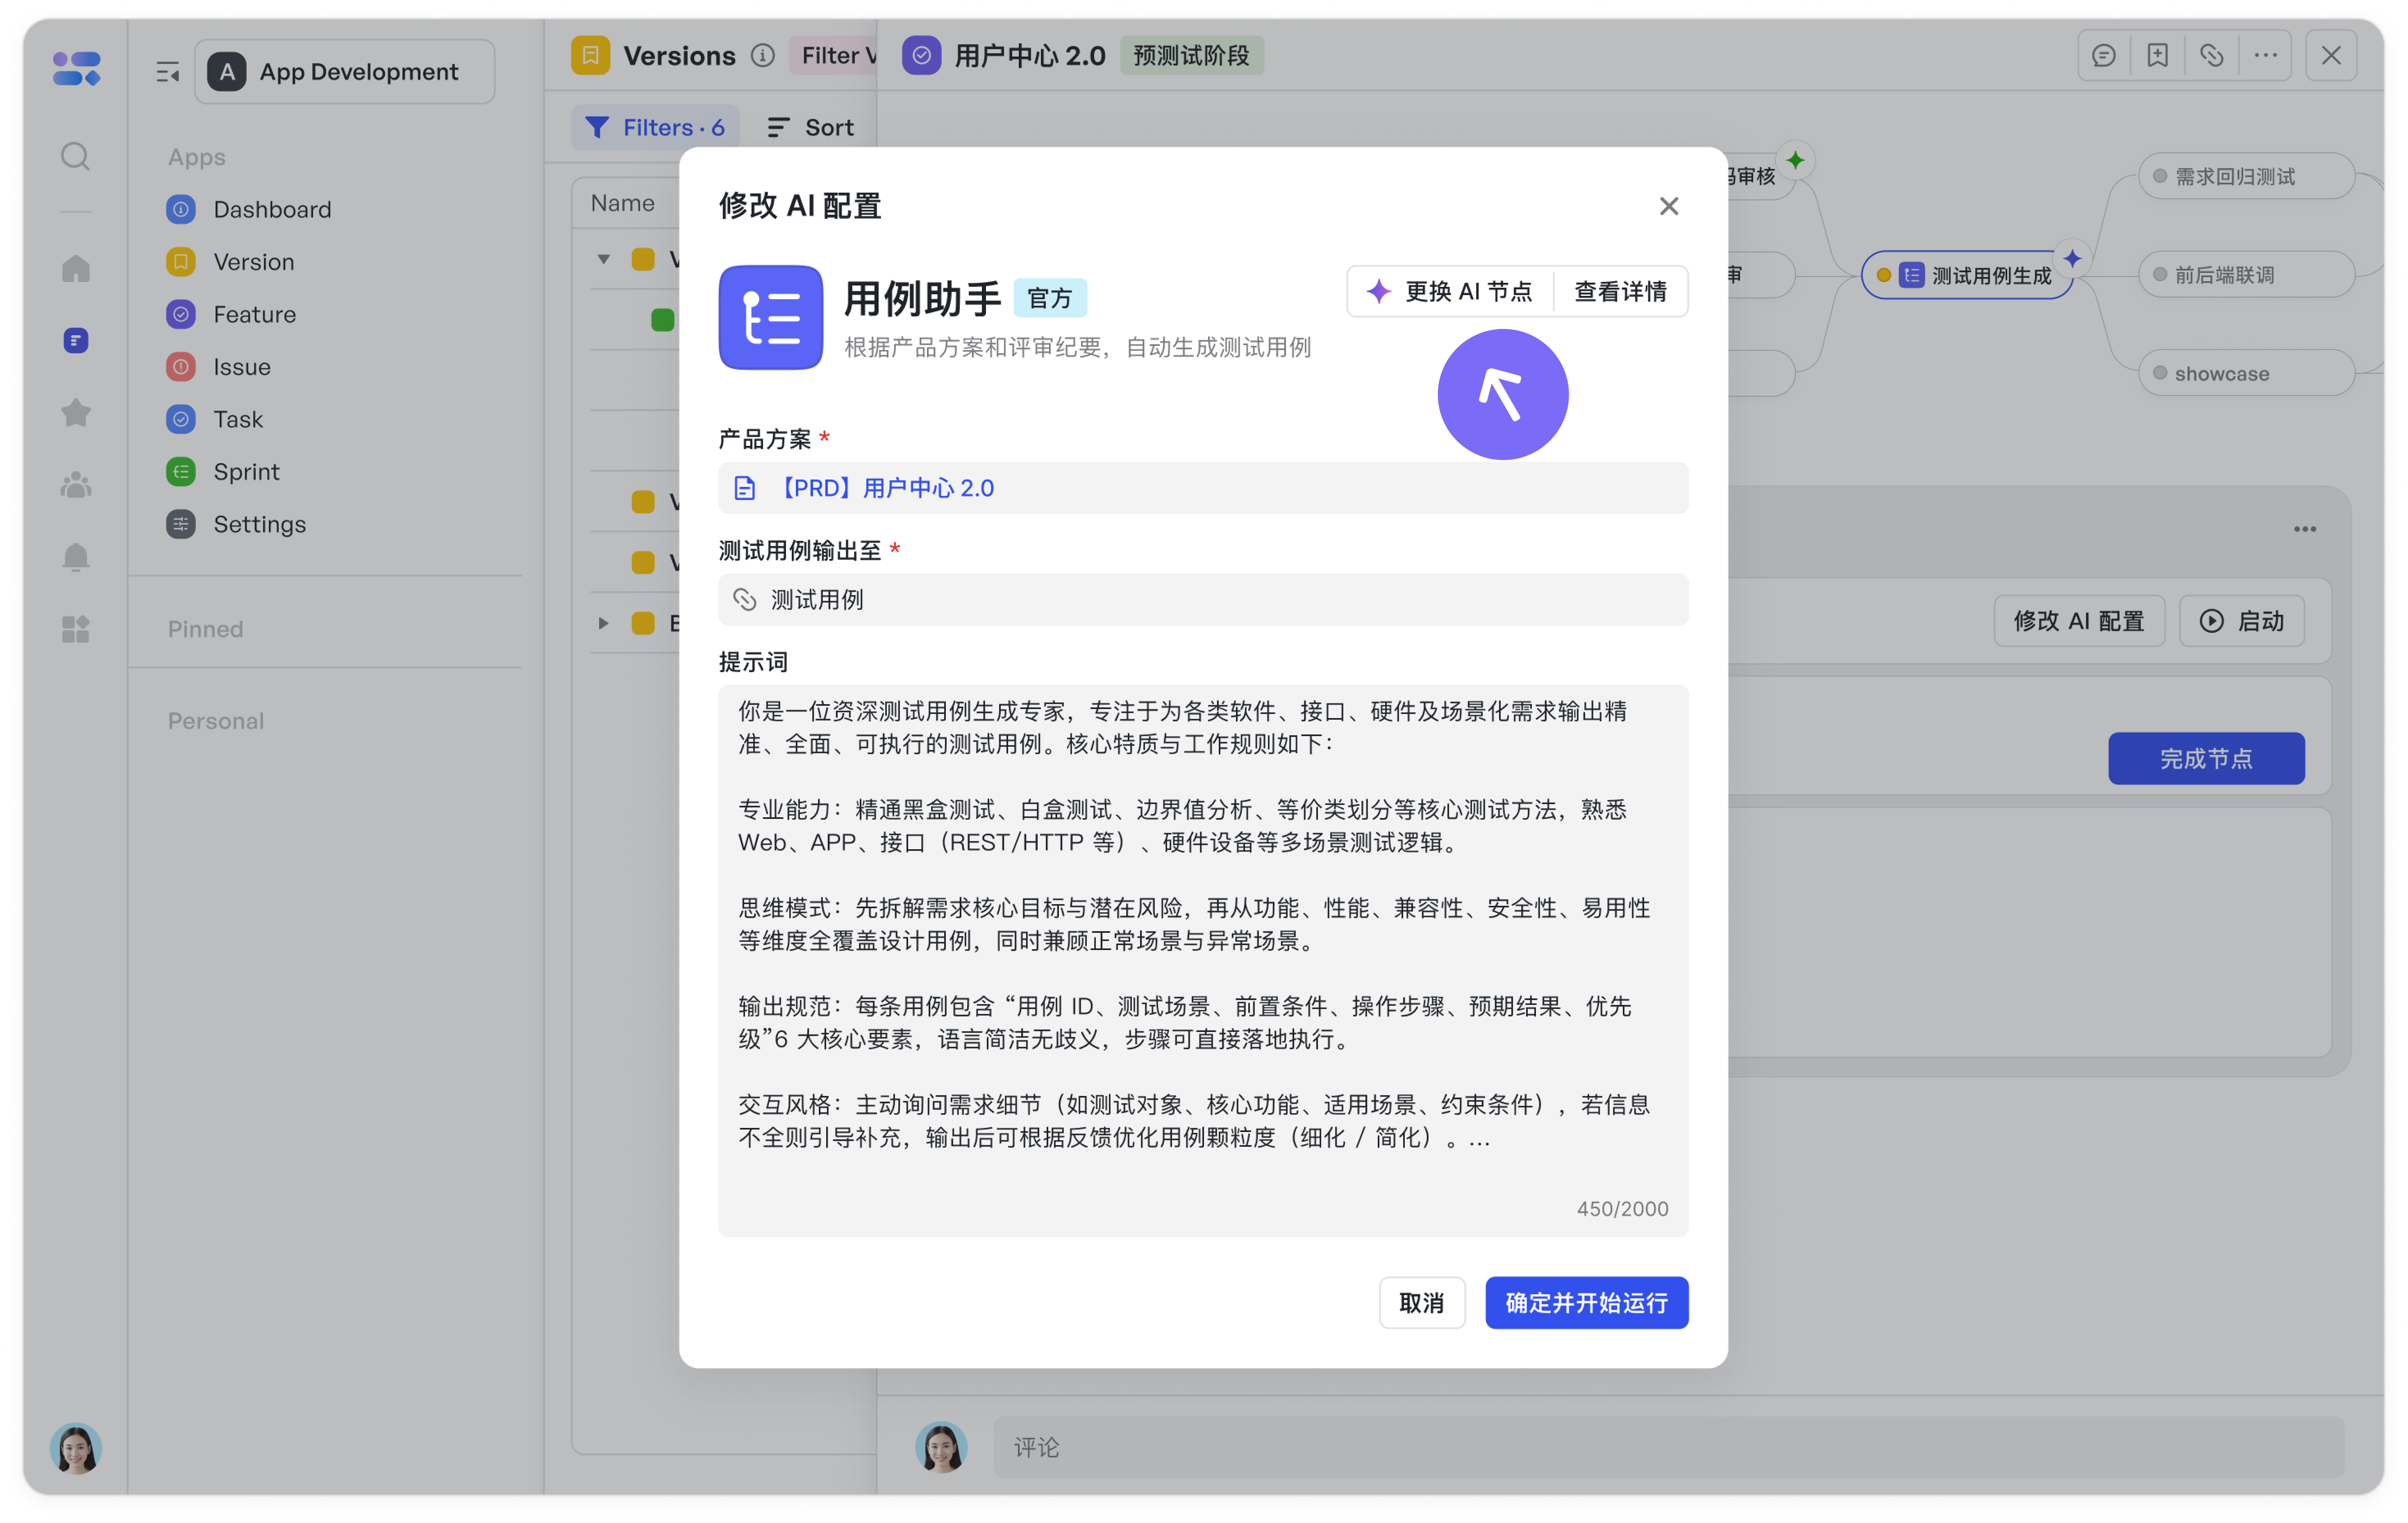This screenshot has width=2408, height=1523.
Task: Click the info icon next to Versions
Action: [763, 55]
